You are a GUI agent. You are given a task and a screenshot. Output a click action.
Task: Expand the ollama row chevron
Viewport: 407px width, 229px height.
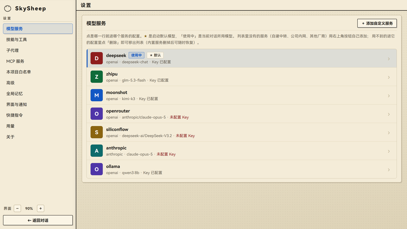click(x=389, y=169)
